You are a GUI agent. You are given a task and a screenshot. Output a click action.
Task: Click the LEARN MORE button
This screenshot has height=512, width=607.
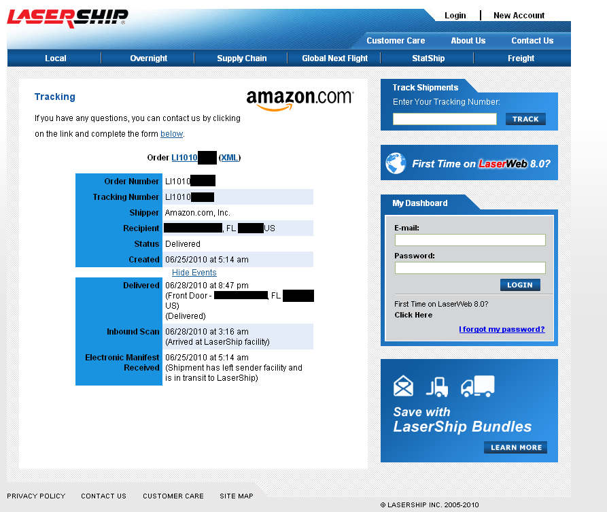516,447
